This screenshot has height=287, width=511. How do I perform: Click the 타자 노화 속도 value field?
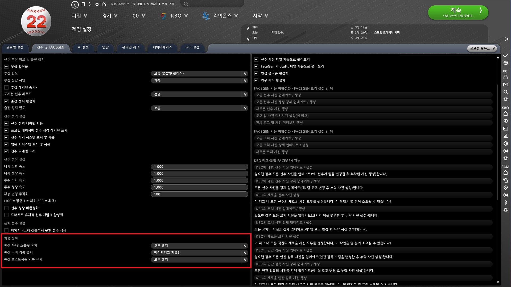click(x=199, y=167)
